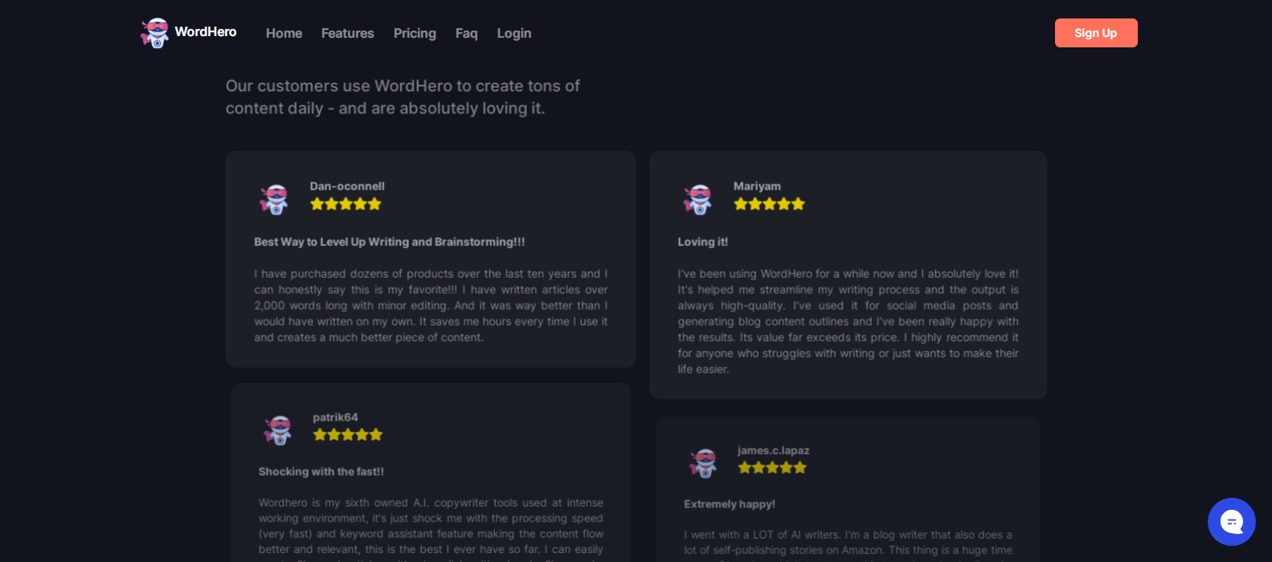The width and height of the screenshot is (1272, 562).
Task: Click Mariyam's reviewer avatar
Action: 698,200
